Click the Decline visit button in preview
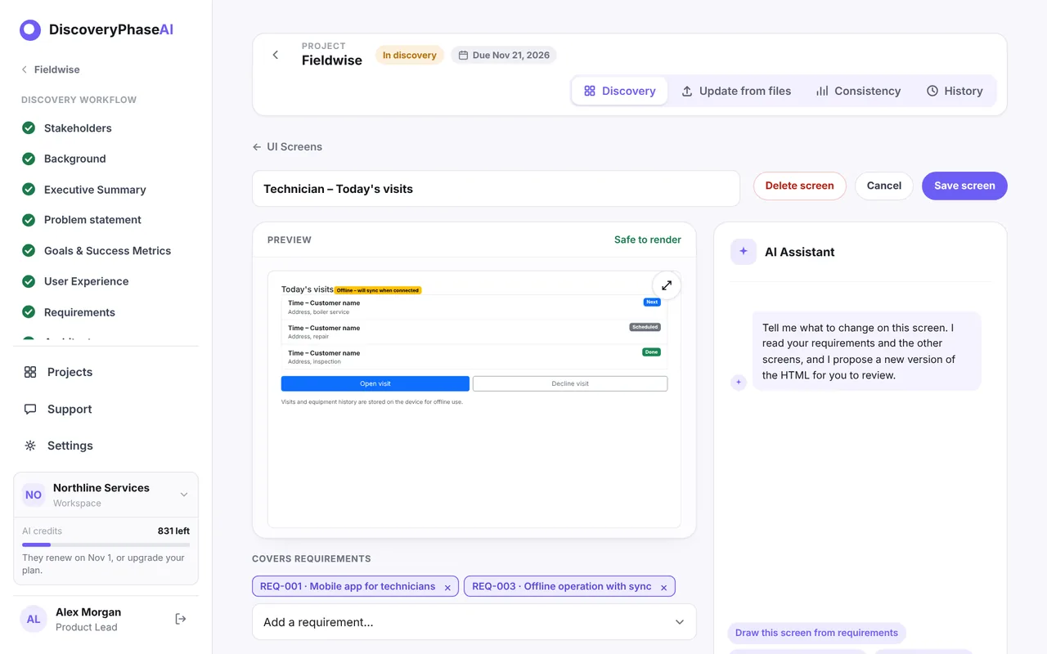The image size is (1047, 654). pos(570,383)
